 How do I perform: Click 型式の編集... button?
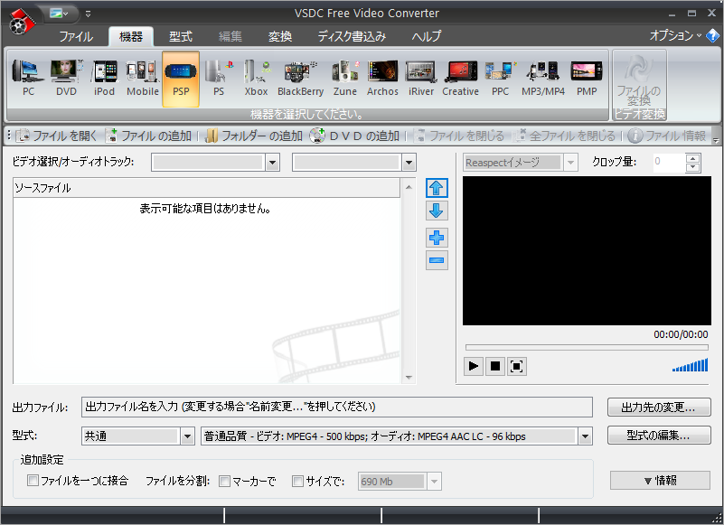pos(659,436)
